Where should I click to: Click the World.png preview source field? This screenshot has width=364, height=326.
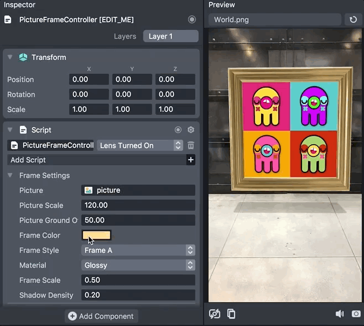[x=275, y=19]
